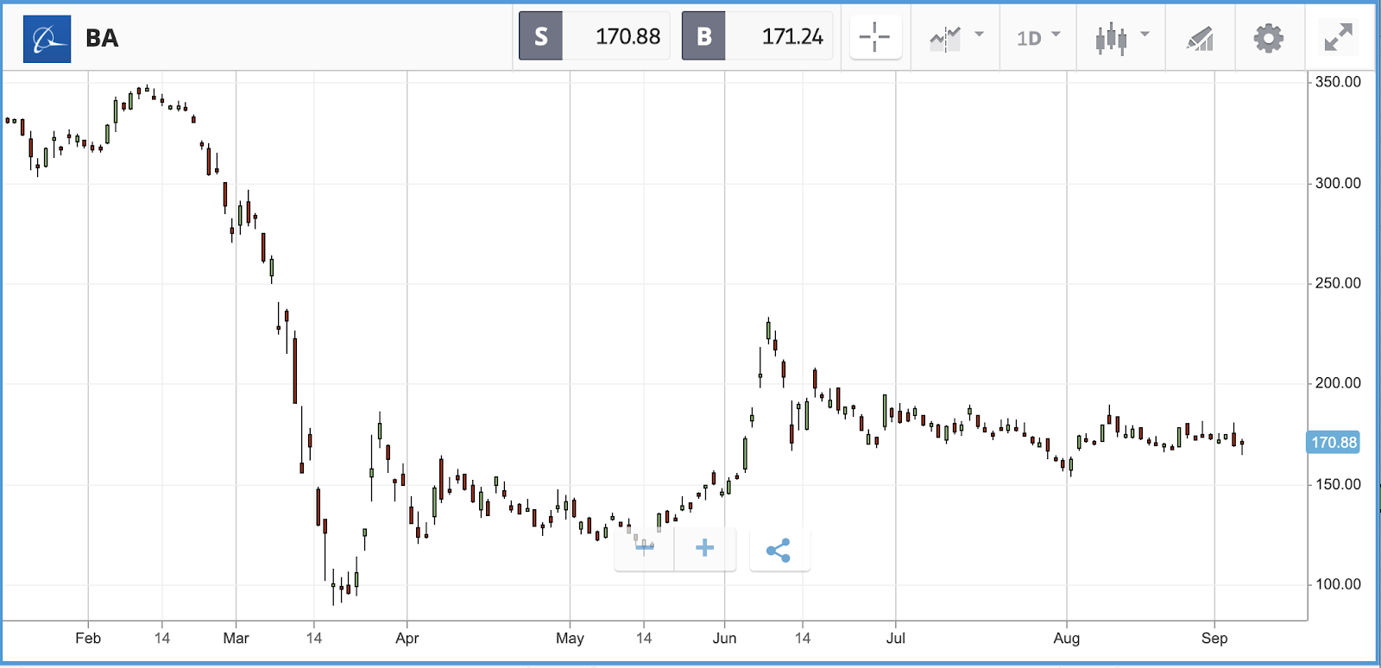
Task: Expand the arrow beside the compare icon
Action: point(979,35)
